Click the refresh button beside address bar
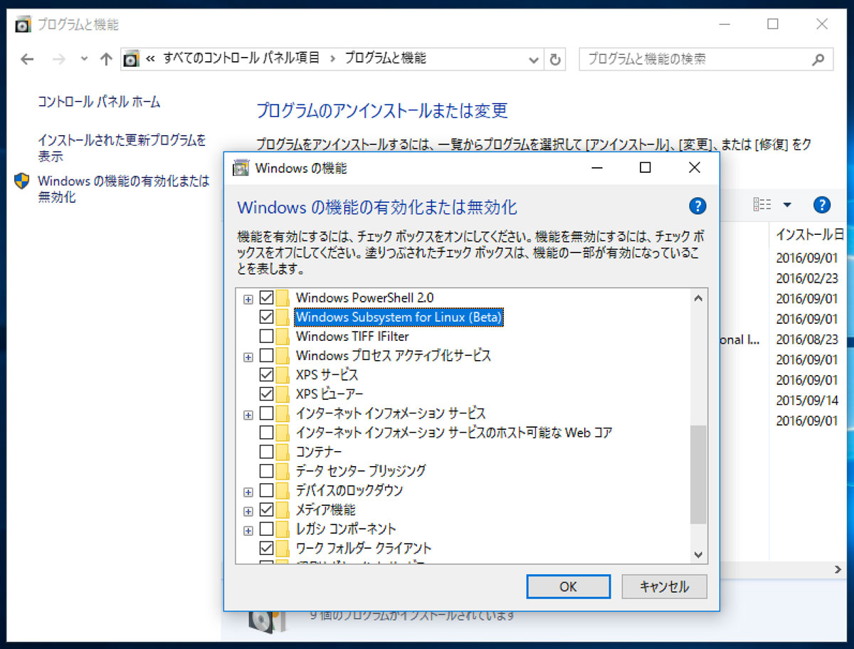 tap(555, 60)
